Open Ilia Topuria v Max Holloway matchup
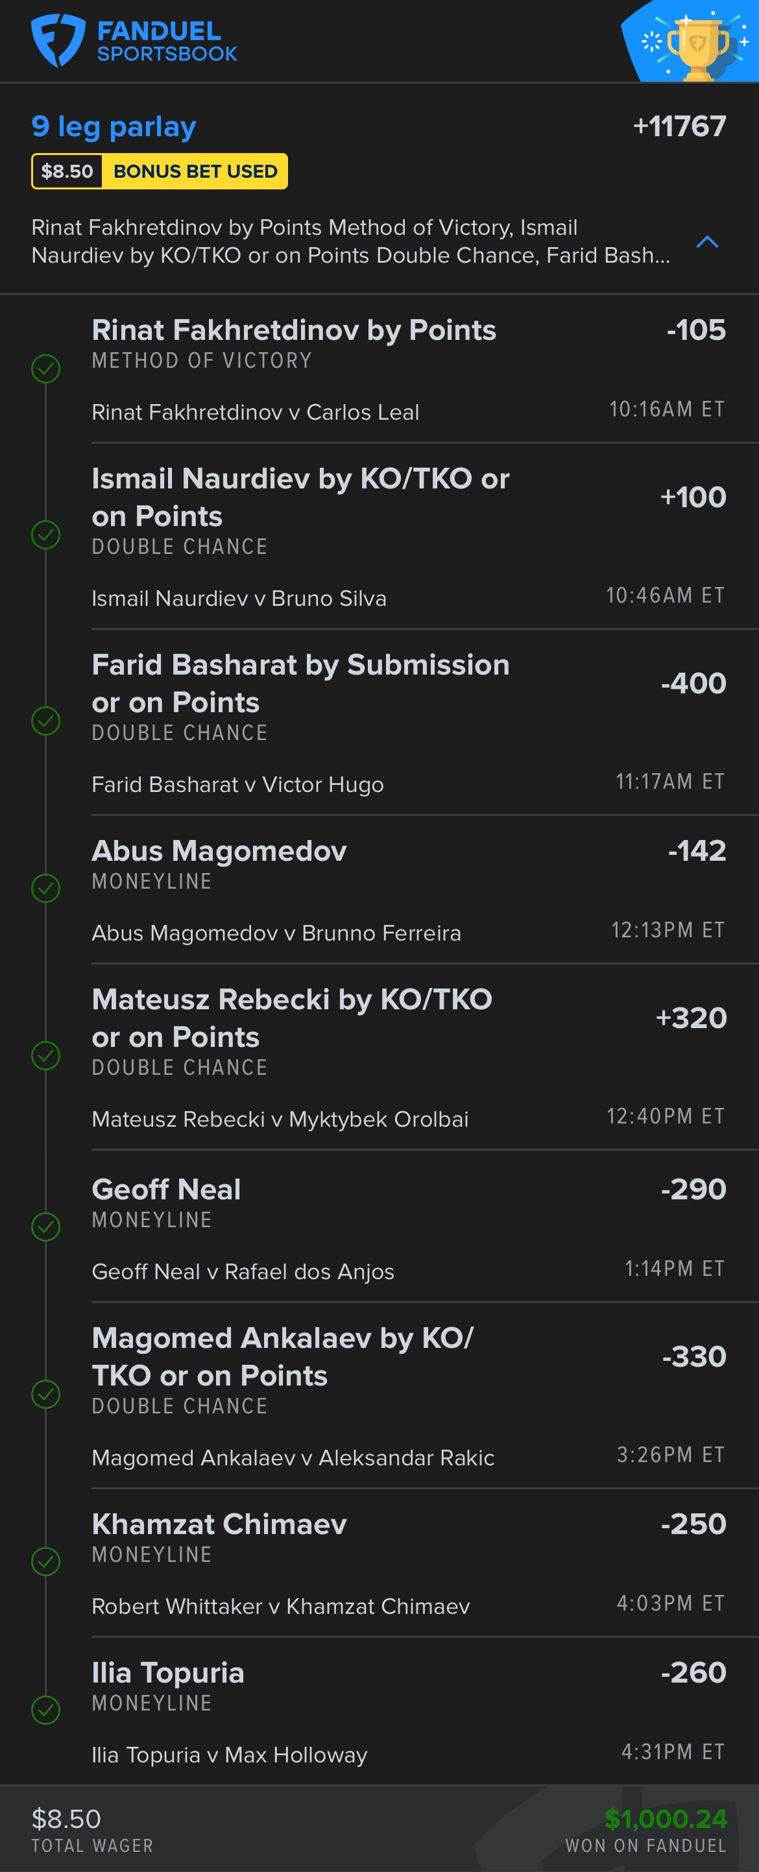The width and height of the screenshot is (759, 1872). click(230, 1755)
